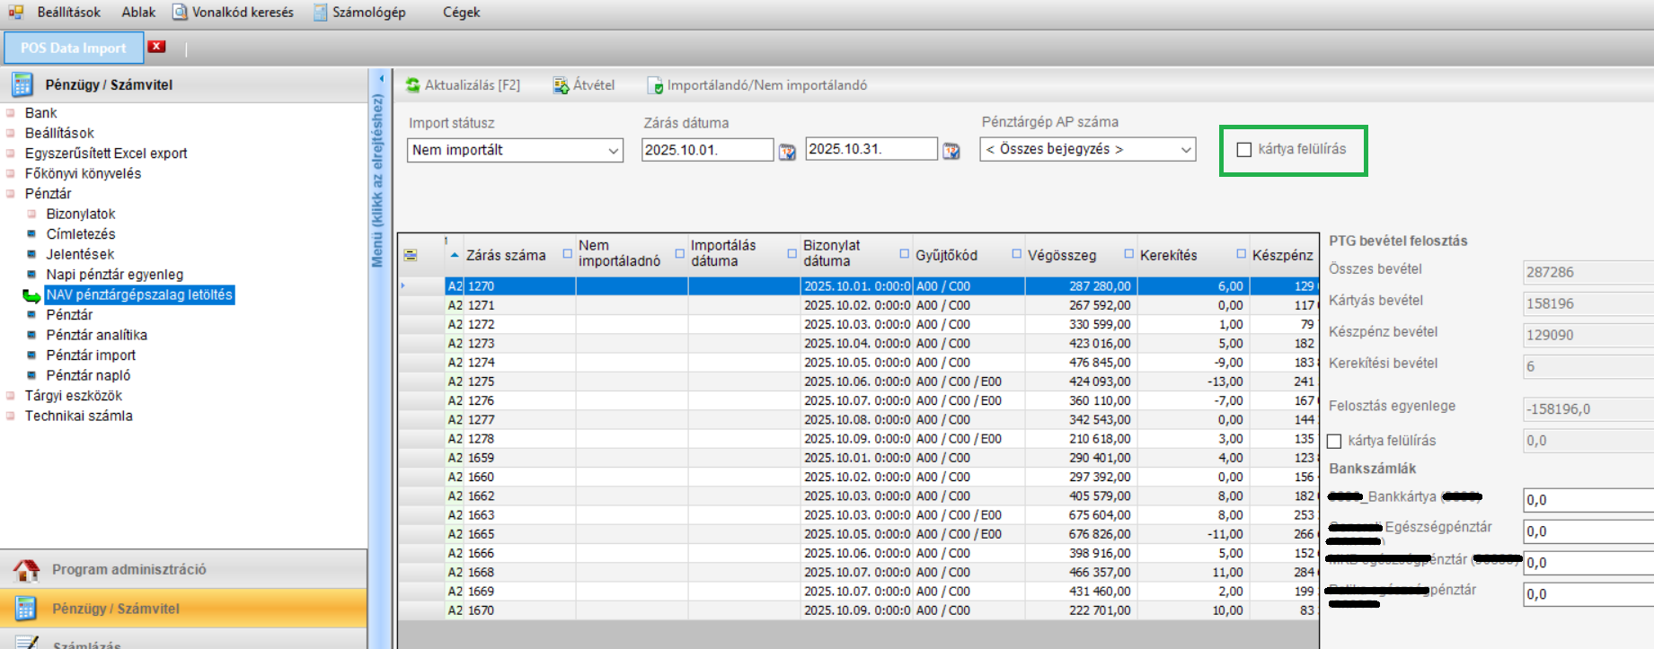This screenshot has width=1654, height=649.
Task: Open calendar picker for end date
Action: tap(951, 152)
